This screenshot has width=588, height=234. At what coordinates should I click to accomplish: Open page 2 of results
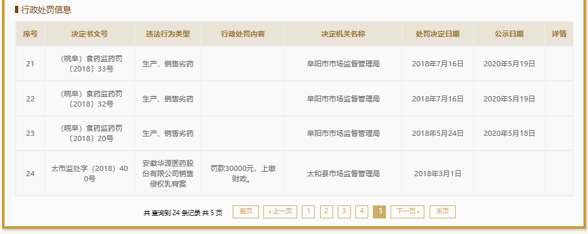[x=326, y=211]
